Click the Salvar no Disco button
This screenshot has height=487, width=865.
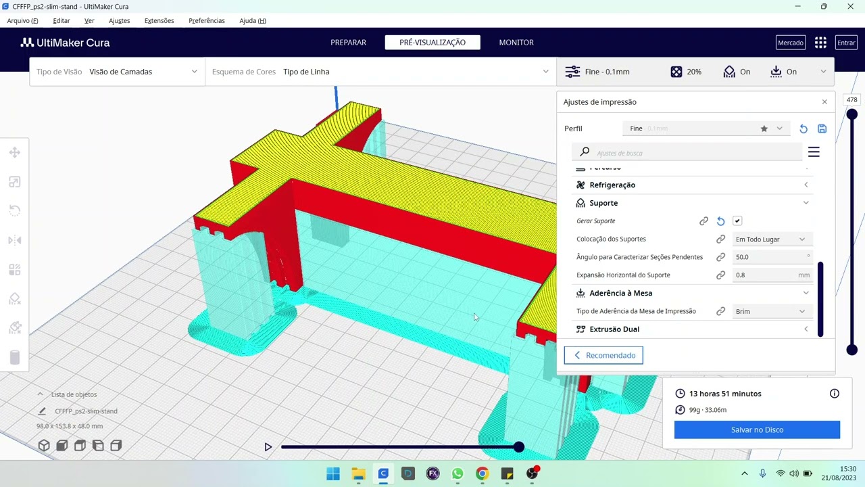(757, 430)
